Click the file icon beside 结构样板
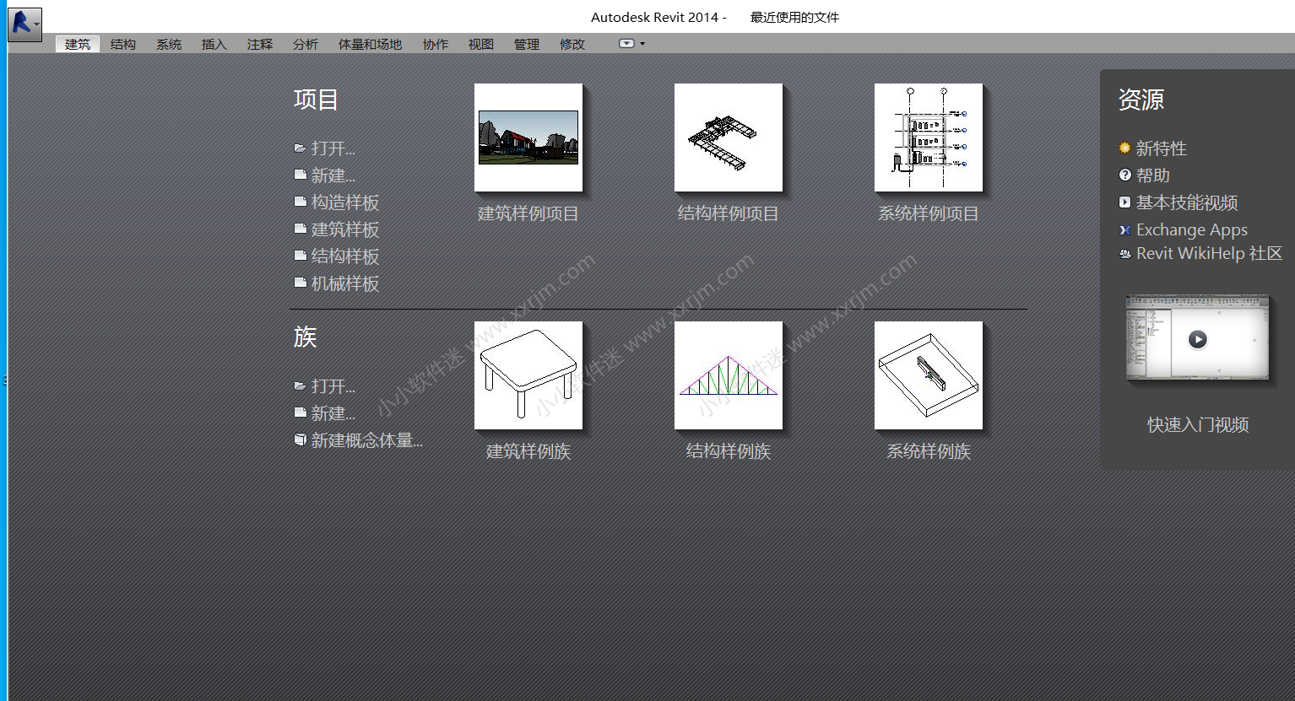Screen dimensions: 1295x701 click(x=300, y=256)
